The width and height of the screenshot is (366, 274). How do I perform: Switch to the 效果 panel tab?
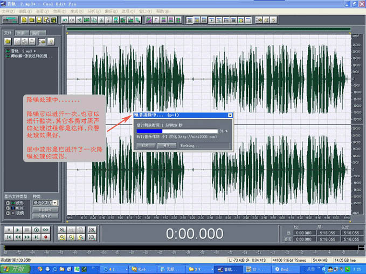click(21, 33)
